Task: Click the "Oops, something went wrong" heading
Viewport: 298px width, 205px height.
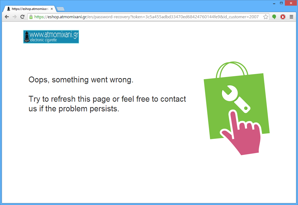Action: point(81,80)
